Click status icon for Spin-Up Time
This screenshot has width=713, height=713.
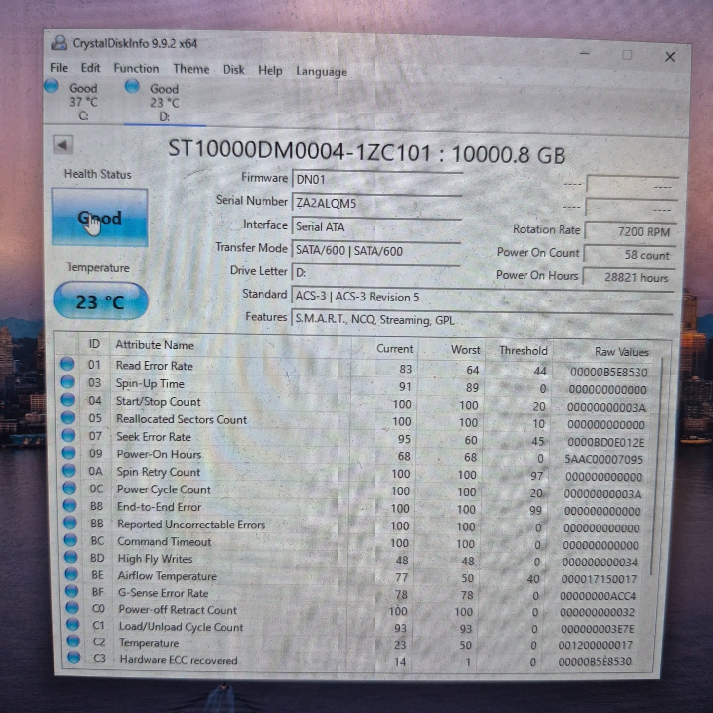68,382
